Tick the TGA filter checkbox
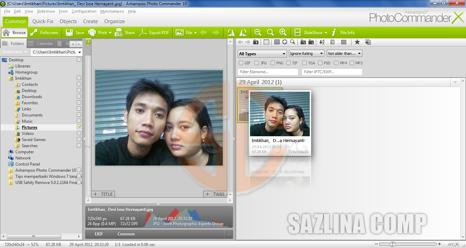Viewport: 466px width, 248px height. coord(304,63)
